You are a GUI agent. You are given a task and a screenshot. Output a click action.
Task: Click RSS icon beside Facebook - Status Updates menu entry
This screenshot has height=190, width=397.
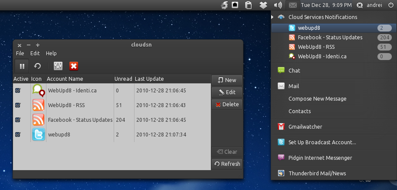click(292, 38)
